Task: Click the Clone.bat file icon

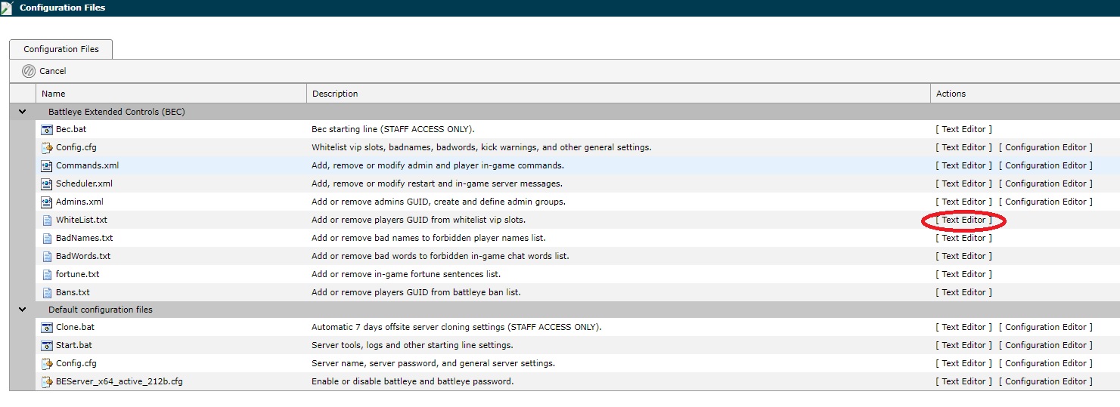Action: (47, 327)
